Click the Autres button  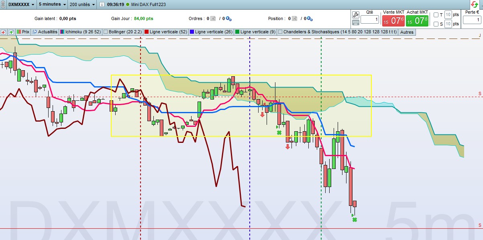(407, 32)
